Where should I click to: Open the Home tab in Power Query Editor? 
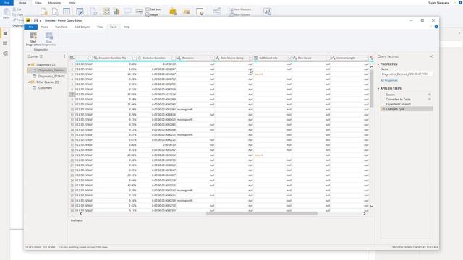pyautogui.click(x=45, y=27)
